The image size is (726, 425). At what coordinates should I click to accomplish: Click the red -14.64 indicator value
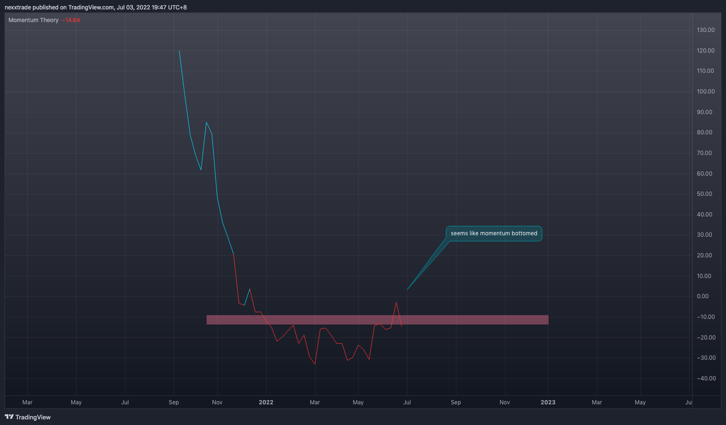coord(71,20)
